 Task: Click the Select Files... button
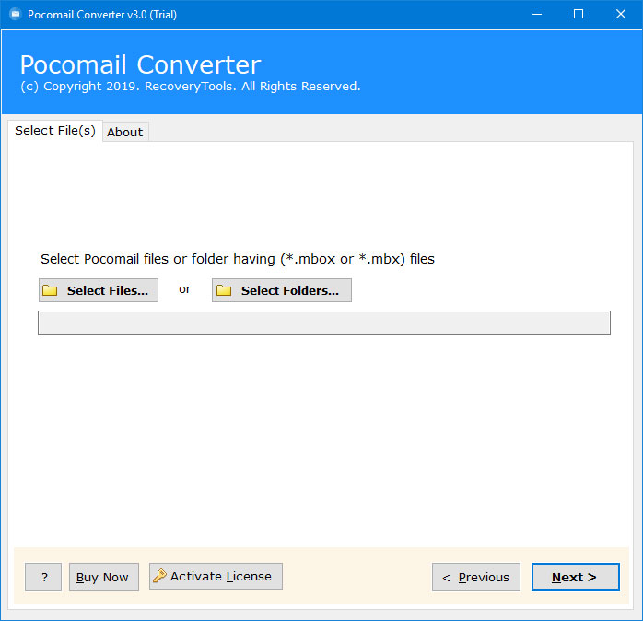click(99, 290)
